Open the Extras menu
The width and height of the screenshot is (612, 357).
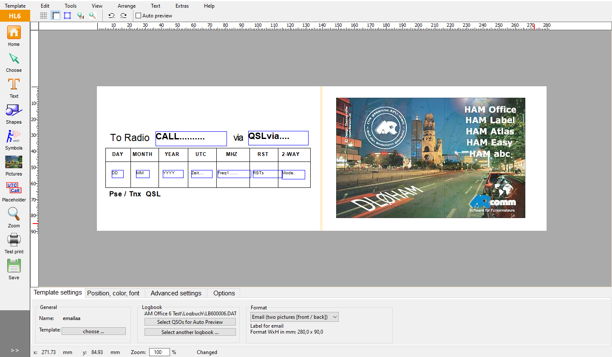click(x=182, y=6)
